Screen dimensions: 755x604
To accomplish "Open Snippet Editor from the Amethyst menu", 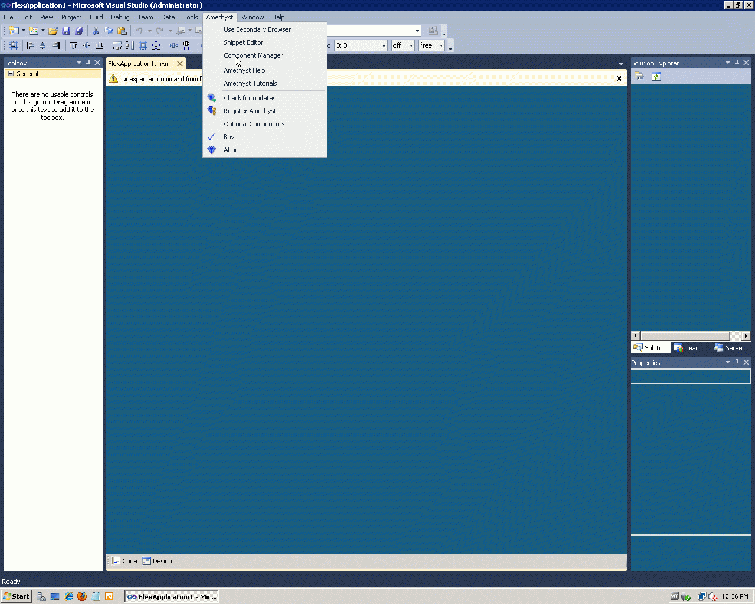I will coord(265,42).
